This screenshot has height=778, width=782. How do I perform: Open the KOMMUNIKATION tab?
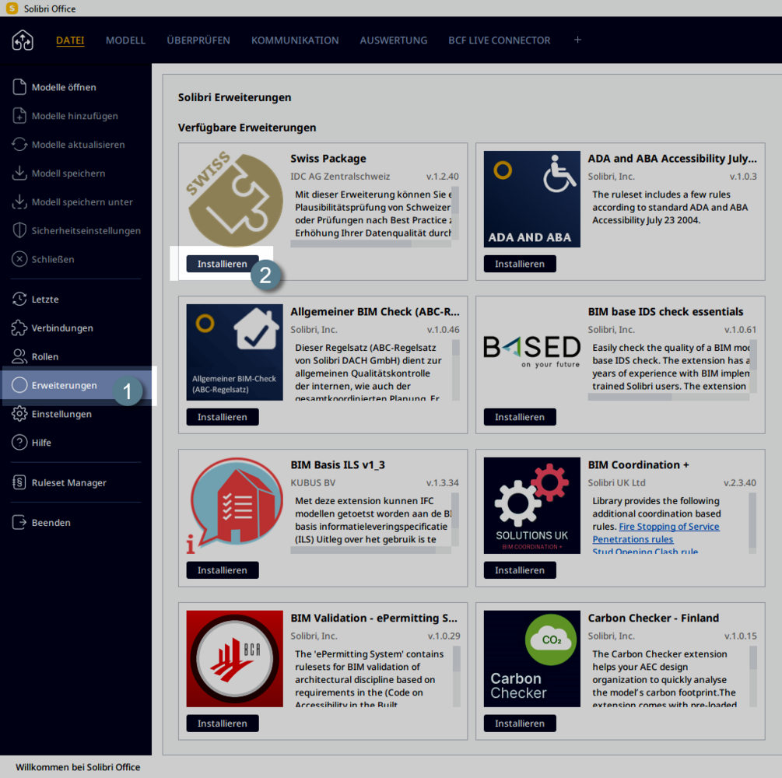point(295,40)
